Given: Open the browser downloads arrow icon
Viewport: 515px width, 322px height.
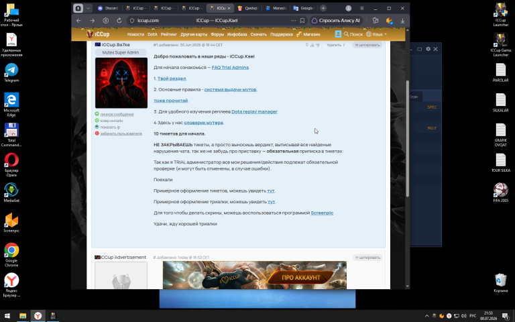Looking at the screenshot, I should click(x=402, y=20).
